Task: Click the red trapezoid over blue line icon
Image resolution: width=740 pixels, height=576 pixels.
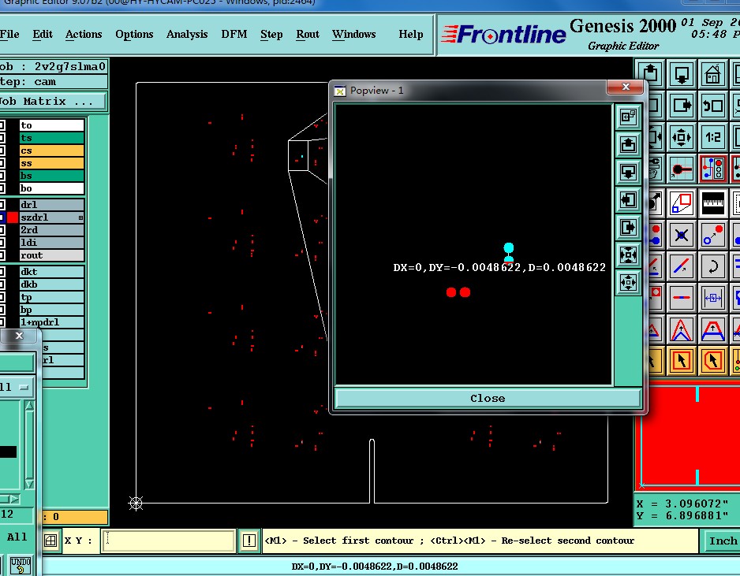Action: [712, 329]
